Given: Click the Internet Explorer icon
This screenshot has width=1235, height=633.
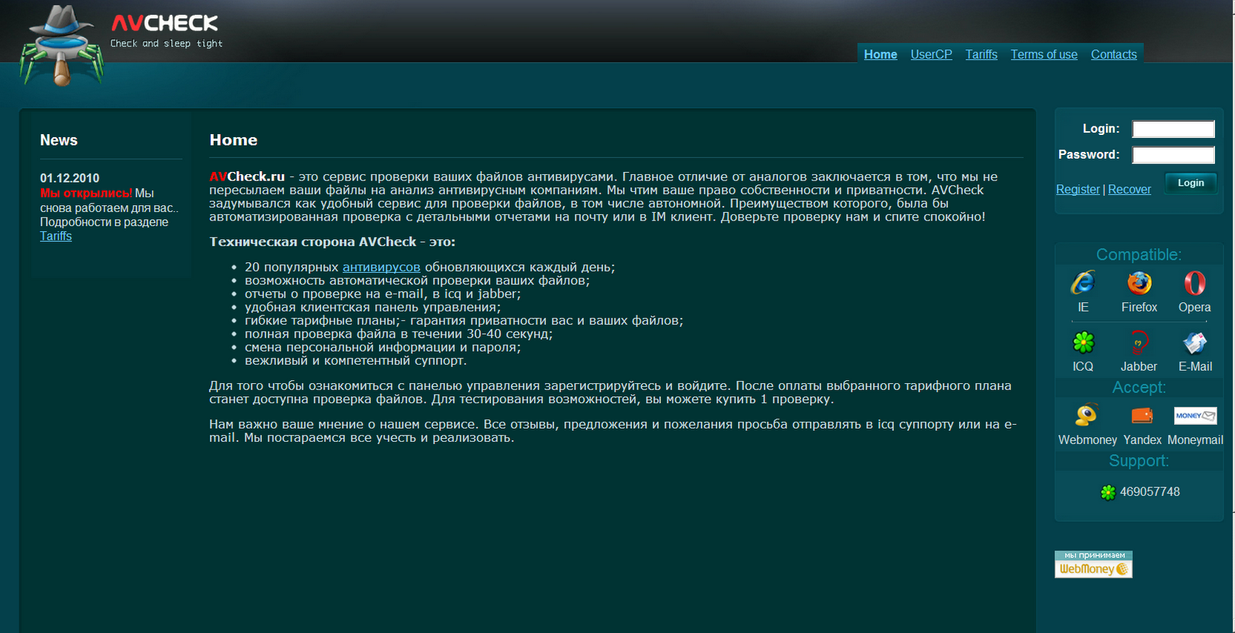Looking at the screenshot, I should pos(1083,282).
